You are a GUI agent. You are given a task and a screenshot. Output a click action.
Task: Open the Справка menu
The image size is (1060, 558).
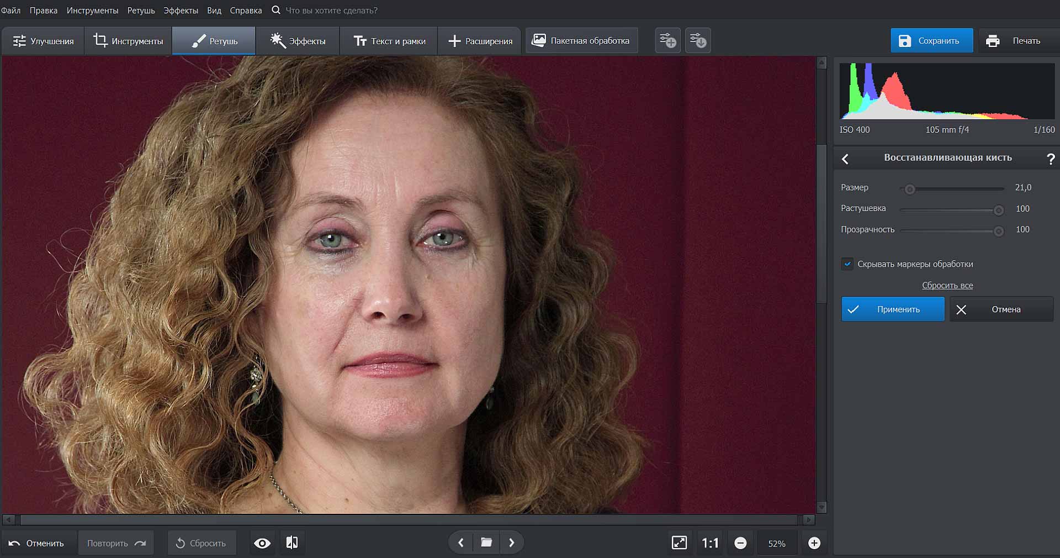click(x=246, y=10)
